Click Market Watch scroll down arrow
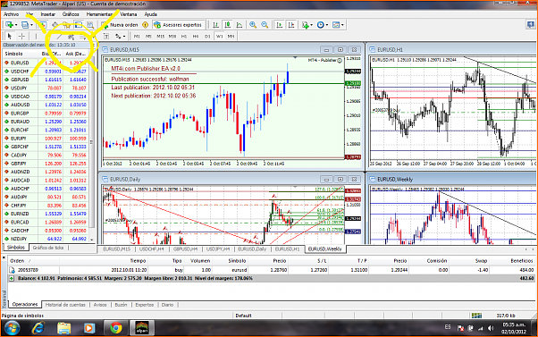 click(x=92, y=240)
